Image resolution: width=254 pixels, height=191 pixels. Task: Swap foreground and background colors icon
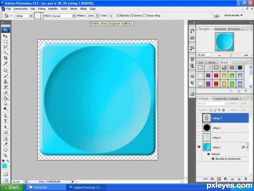point(8,161)
